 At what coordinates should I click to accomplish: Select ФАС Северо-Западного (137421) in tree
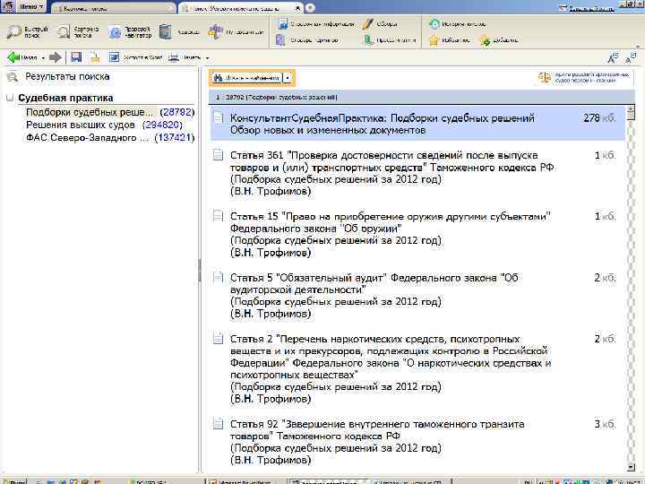tap(110, 137)
